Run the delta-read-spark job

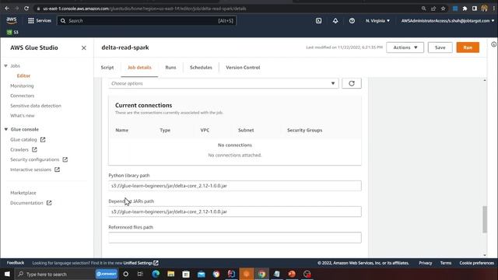click(468, 47)
